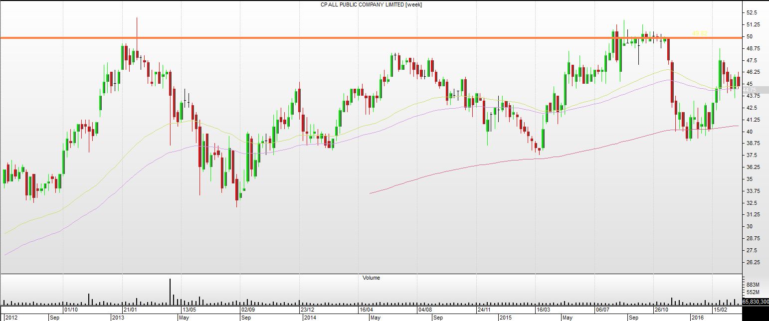The height and width of the screenshot is (321, 769).
Task: Click the 41.25 price axis label
Action: click(x=753, y=120)
